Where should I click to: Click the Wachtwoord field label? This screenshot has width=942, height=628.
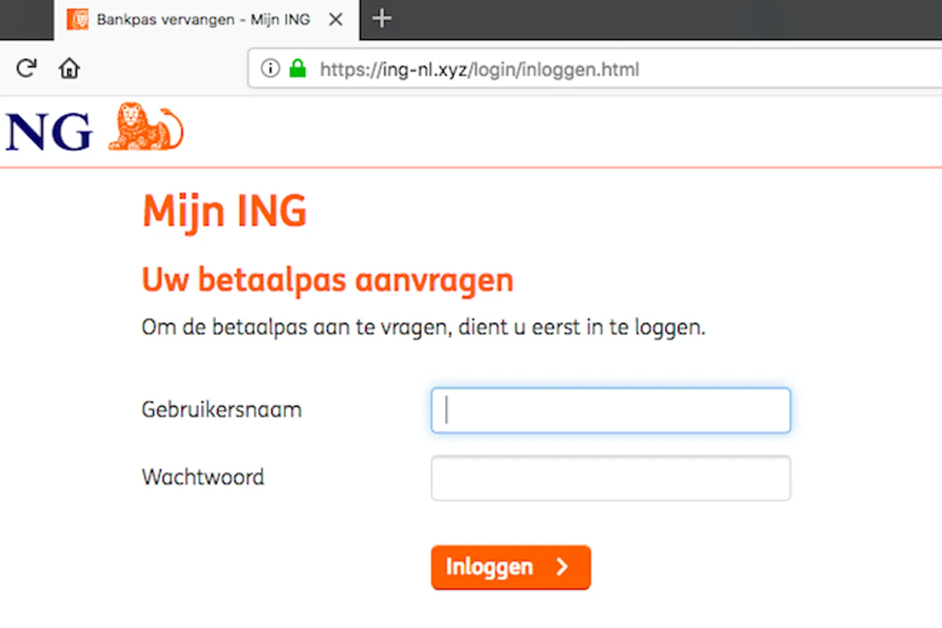203,477
